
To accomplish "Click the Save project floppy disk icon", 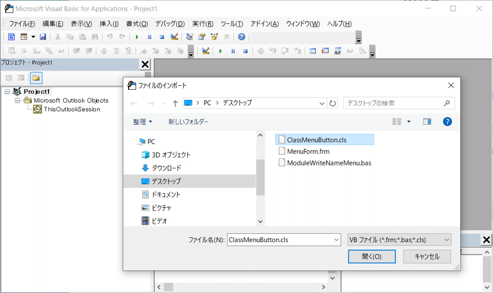I will point(43,37).
